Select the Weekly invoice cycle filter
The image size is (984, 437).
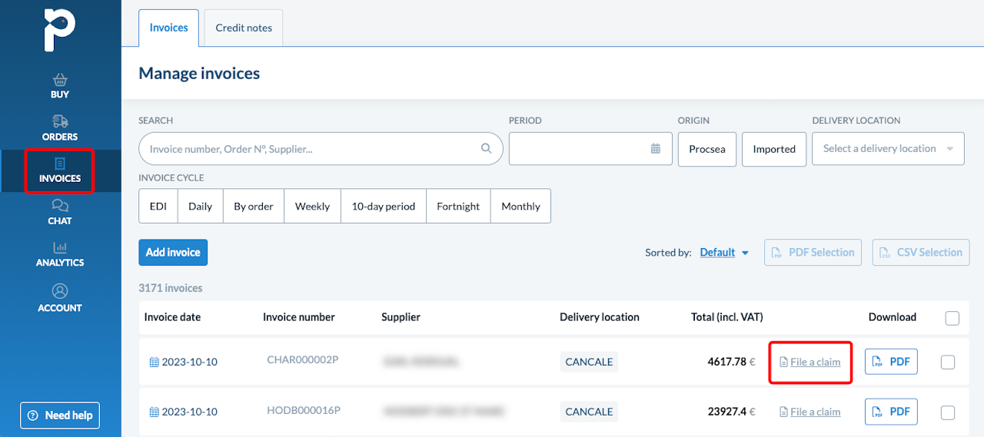(312, 206)
